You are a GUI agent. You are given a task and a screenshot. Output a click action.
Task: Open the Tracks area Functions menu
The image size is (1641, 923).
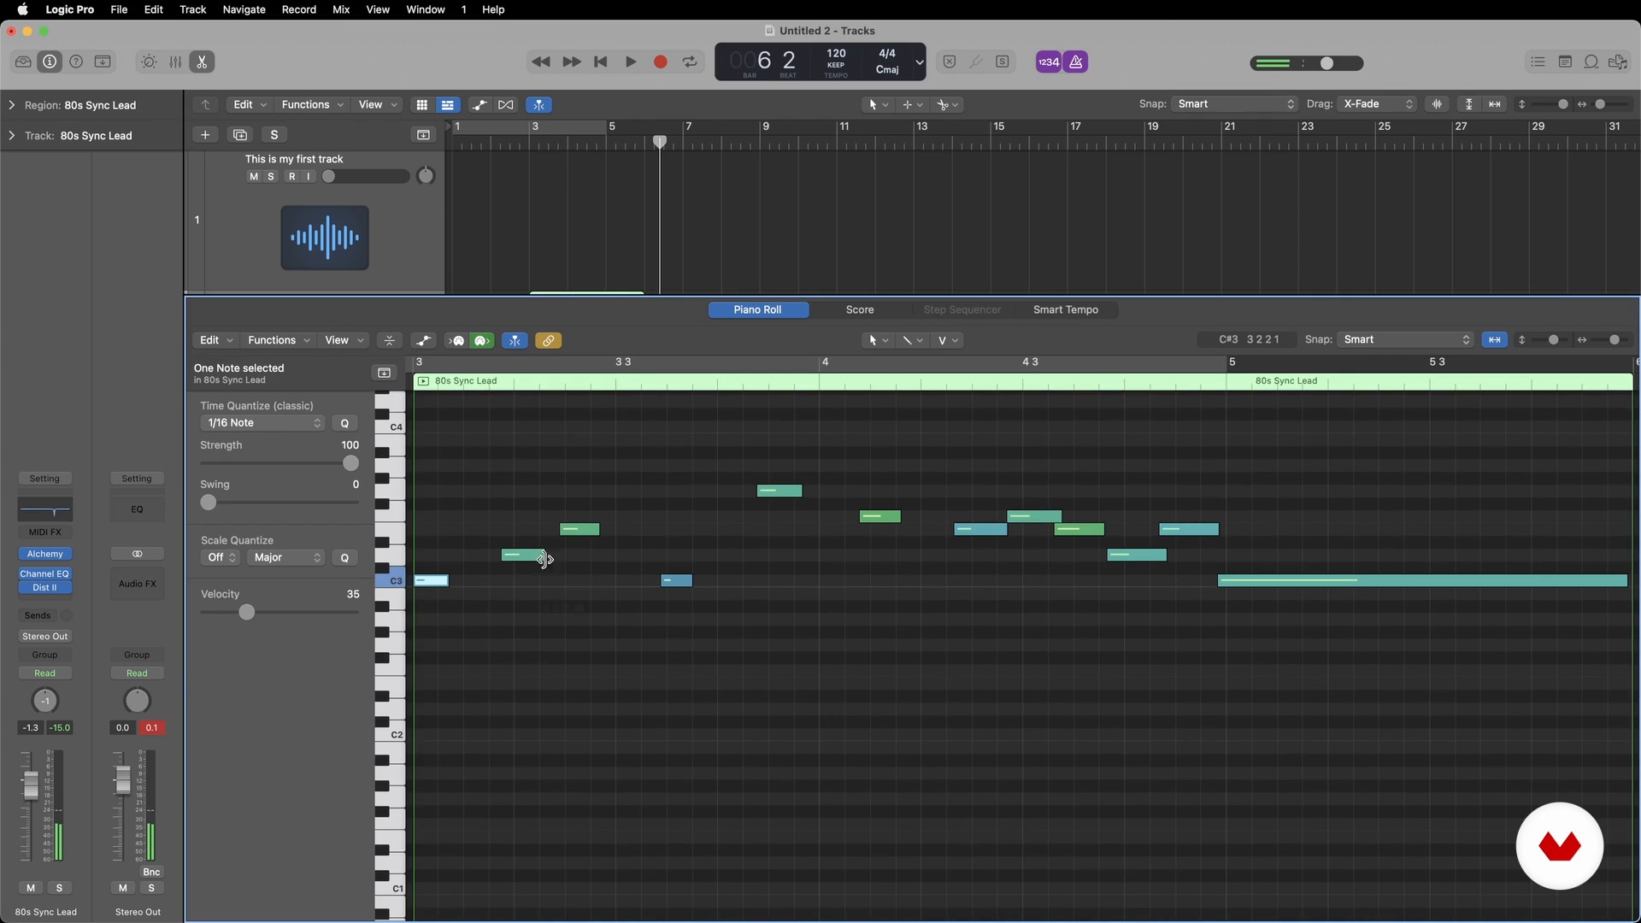coord(312,104)
